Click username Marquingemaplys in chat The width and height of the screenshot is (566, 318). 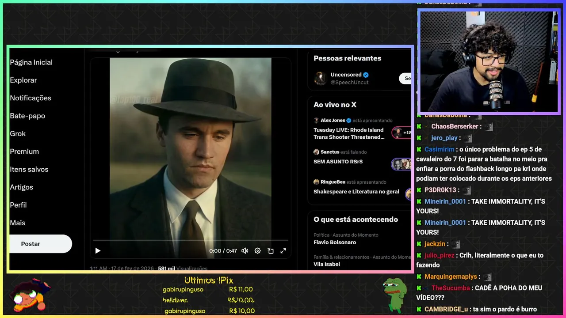pos(451,277)
